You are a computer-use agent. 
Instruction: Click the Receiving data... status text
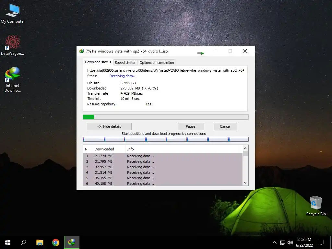pos(123,76)
